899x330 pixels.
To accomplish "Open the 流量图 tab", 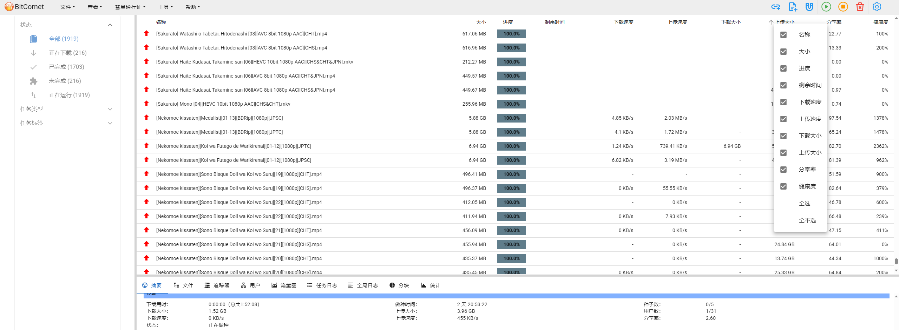I will tap(284, 285).
